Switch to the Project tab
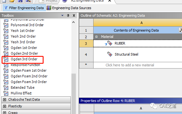 pyautogui.click(x=48, y=1)
